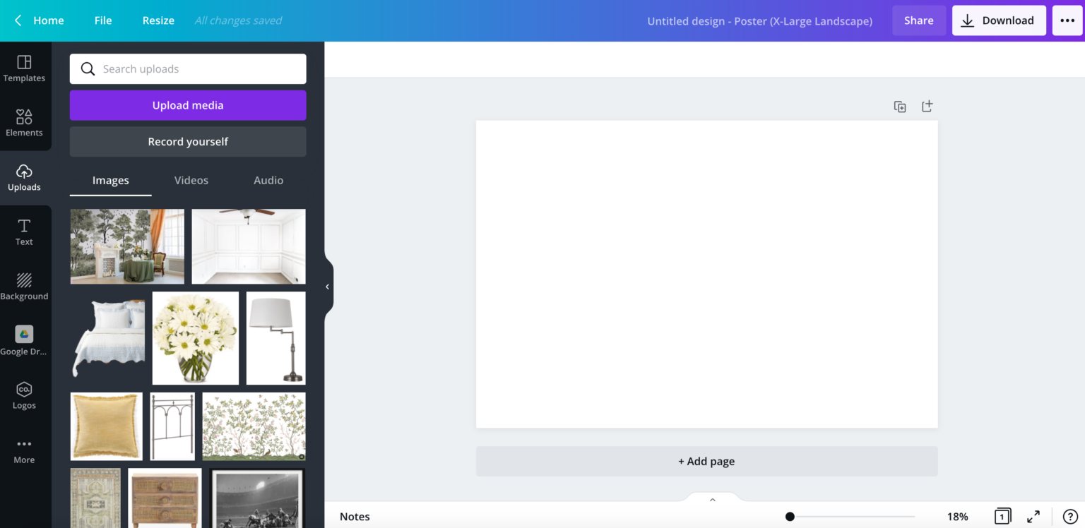
Task: Open the Google Drive panel
Action: (24, 341)
